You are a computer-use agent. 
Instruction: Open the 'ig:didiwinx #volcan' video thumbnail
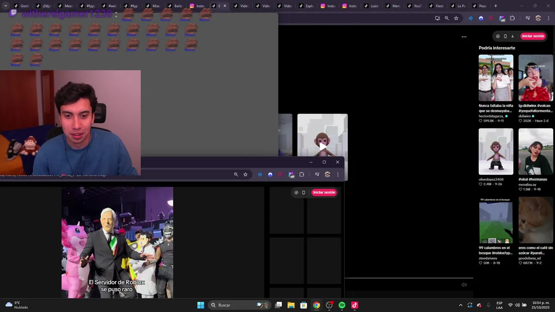536,78
